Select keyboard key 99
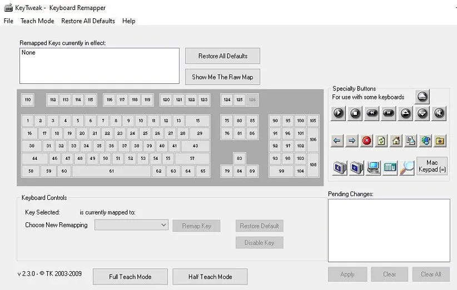The width and height of the screenshot is (457, 290). [x=281, y=171]
